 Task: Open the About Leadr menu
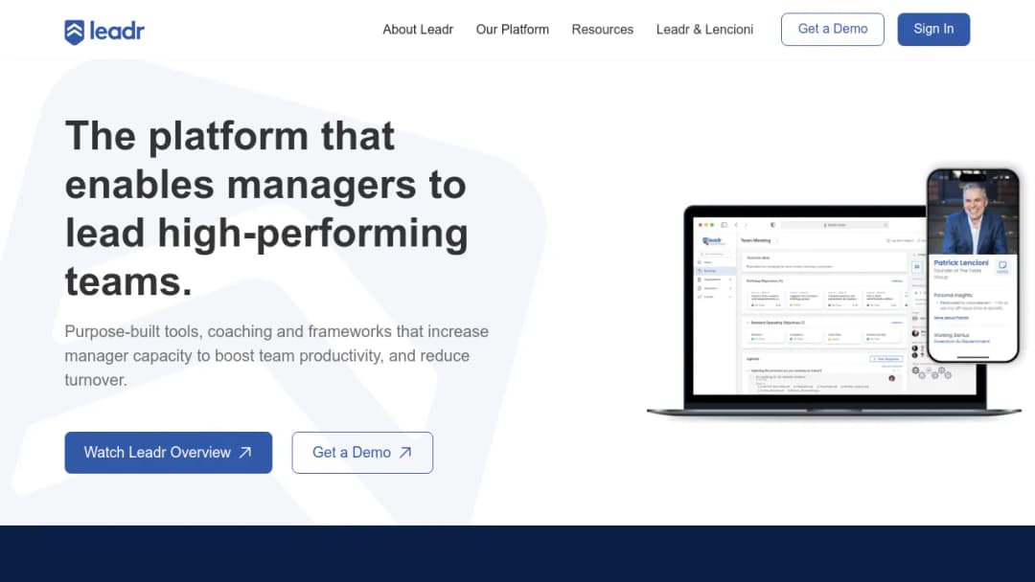(x=418, y=30)
